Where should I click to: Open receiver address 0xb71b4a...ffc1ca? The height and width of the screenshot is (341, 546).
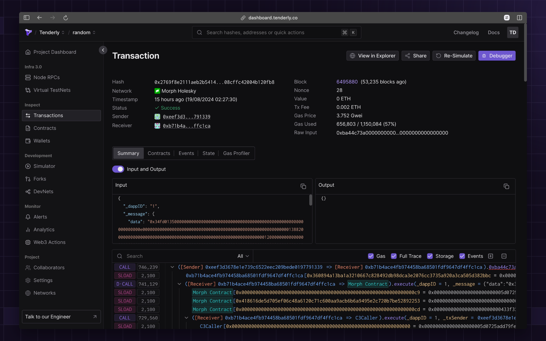tap(186, 126)
